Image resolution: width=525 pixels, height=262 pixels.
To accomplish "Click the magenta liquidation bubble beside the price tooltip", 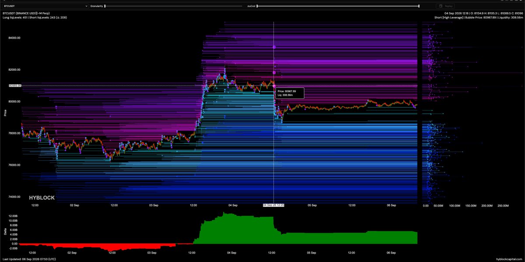I will pyautogui.click(x=274, y=86).
